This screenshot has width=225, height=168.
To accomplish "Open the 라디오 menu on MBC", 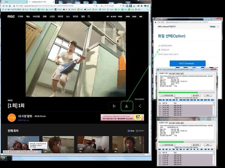I will pyautogui.click(x=76, y=17).
